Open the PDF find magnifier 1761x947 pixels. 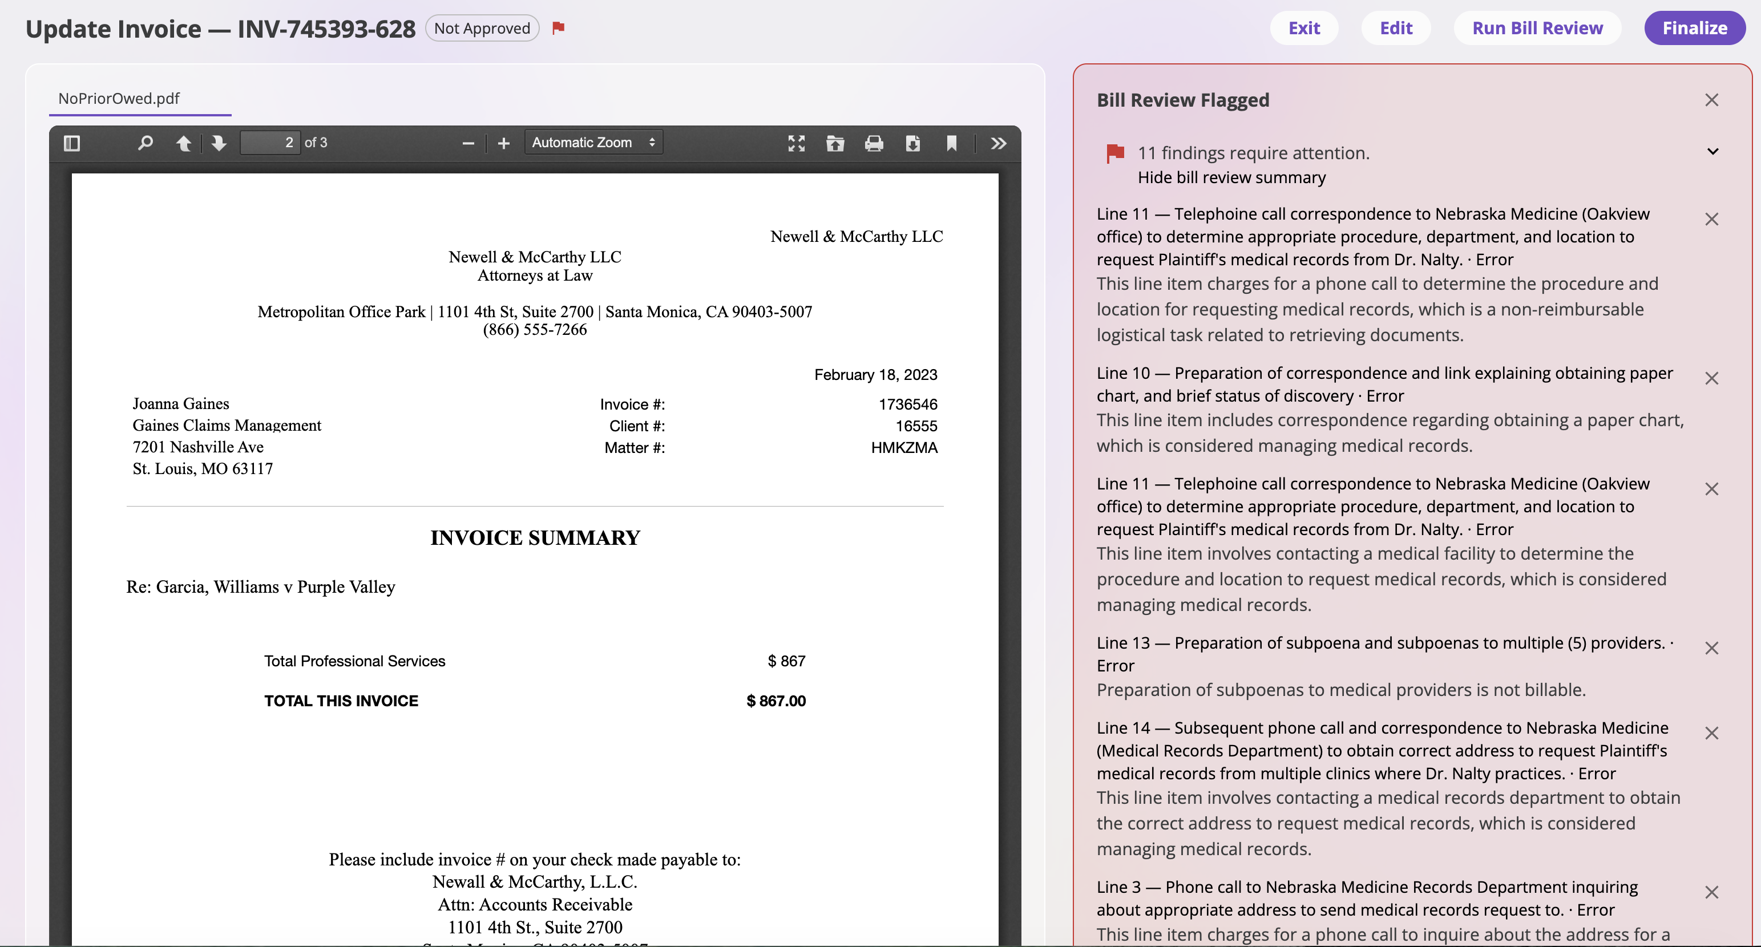(x=145, y=143)
